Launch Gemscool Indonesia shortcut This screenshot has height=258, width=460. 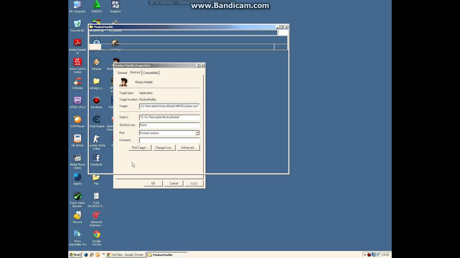(x=96, y=219)
